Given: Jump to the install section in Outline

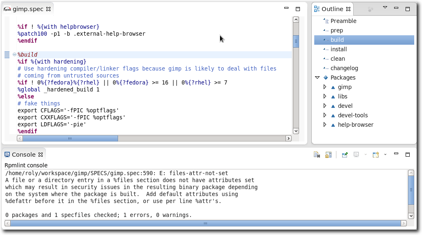Looking at the screenshot, I should (x=338, y=49).
